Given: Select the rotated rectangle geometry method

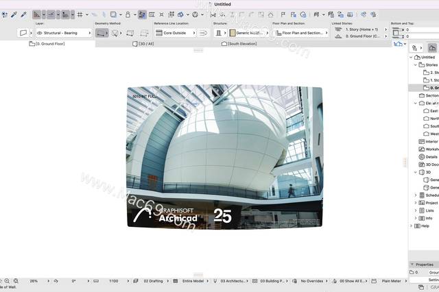Looking at the screenshot, I should click(144, 33).
